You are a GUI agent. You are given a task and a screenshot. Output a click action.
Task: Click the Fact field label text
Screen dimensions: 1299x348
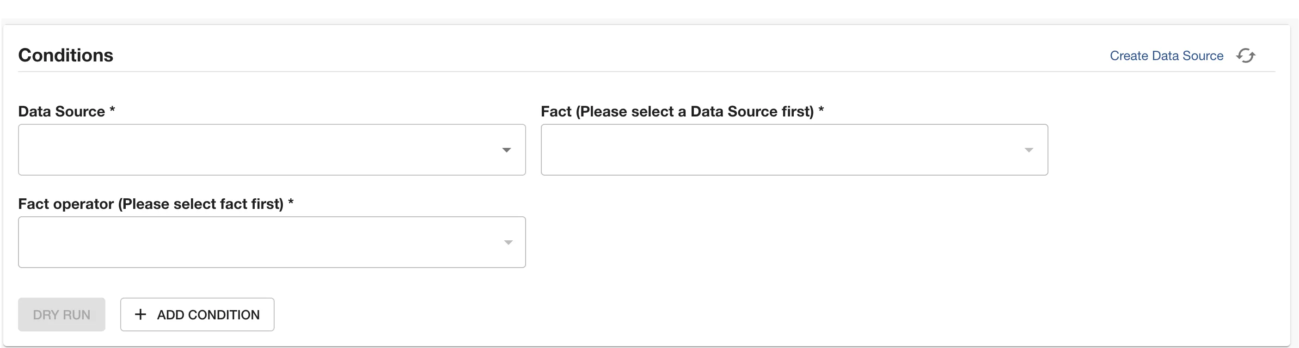point(677,111)
